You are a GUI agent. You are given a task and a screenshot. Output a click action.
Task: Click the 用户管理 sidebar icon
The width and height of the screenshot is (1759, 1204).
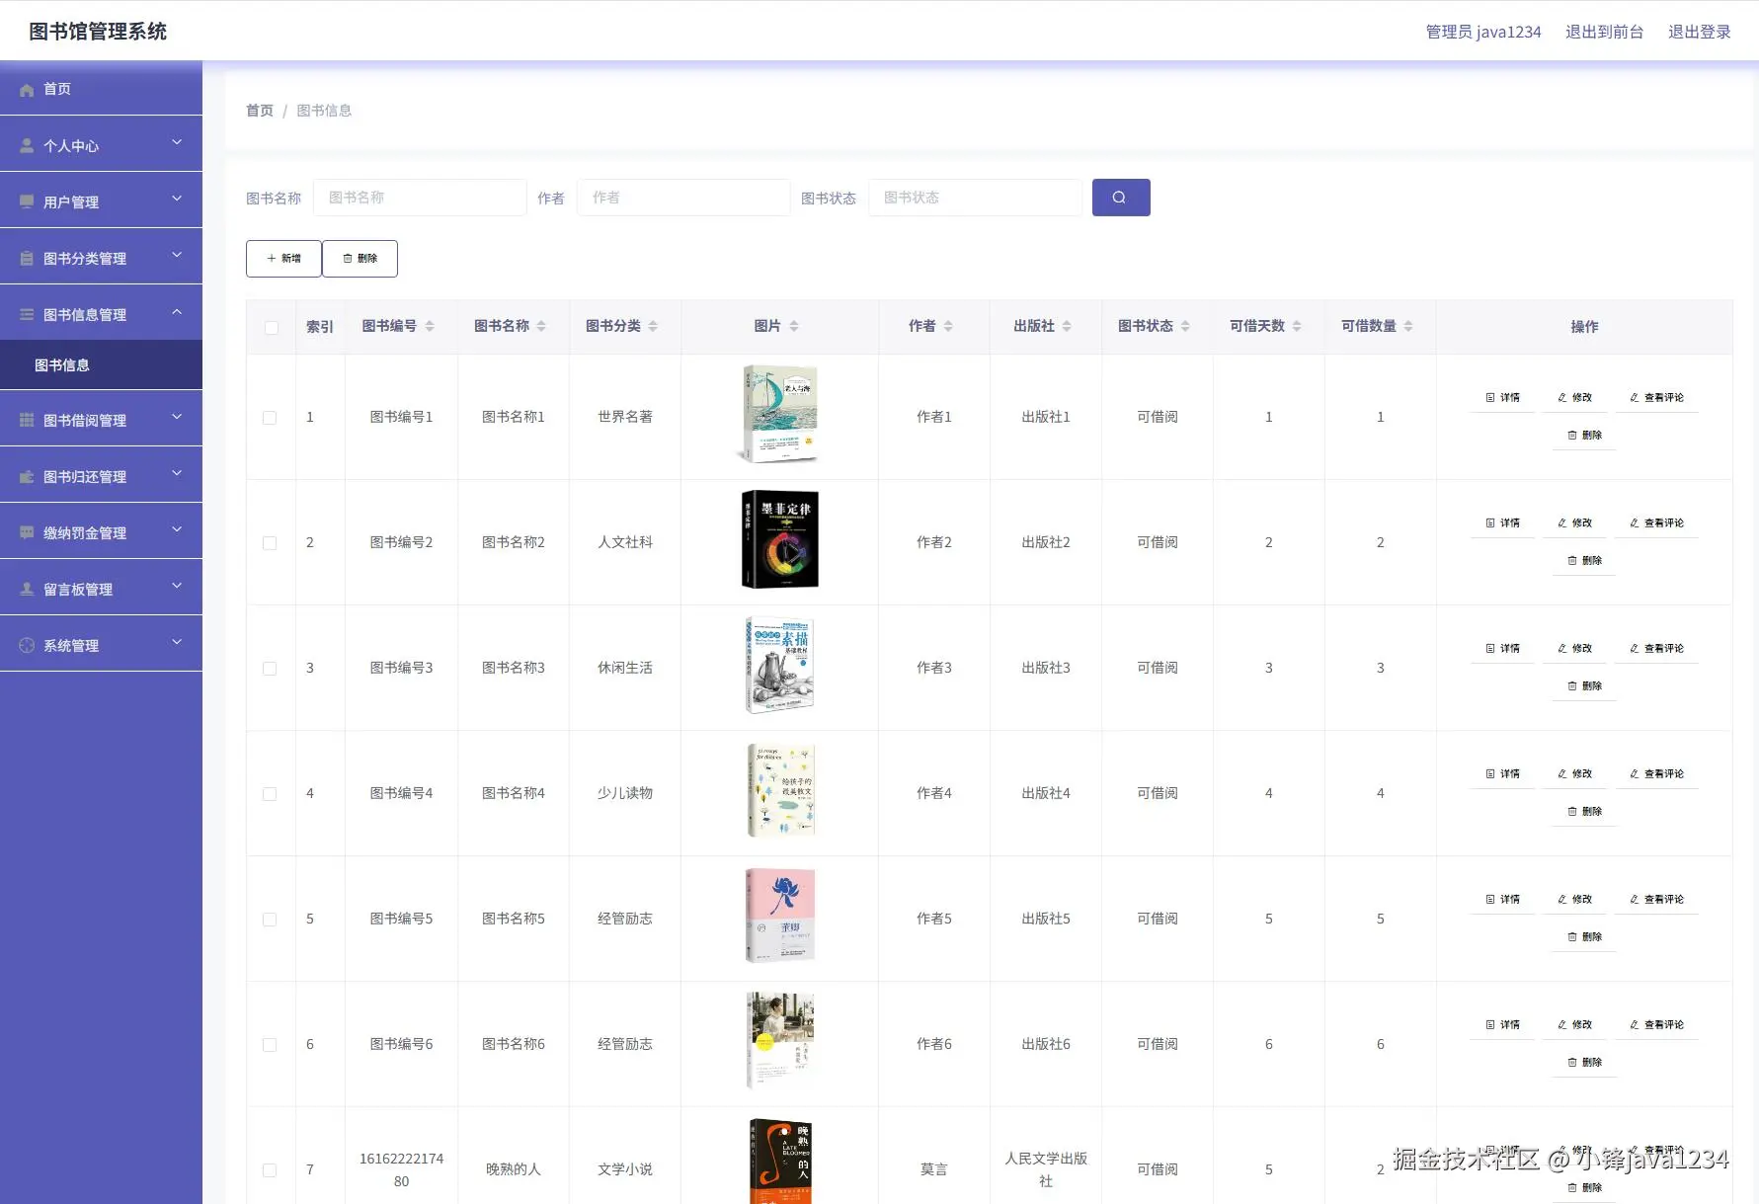tap(27, 202)
